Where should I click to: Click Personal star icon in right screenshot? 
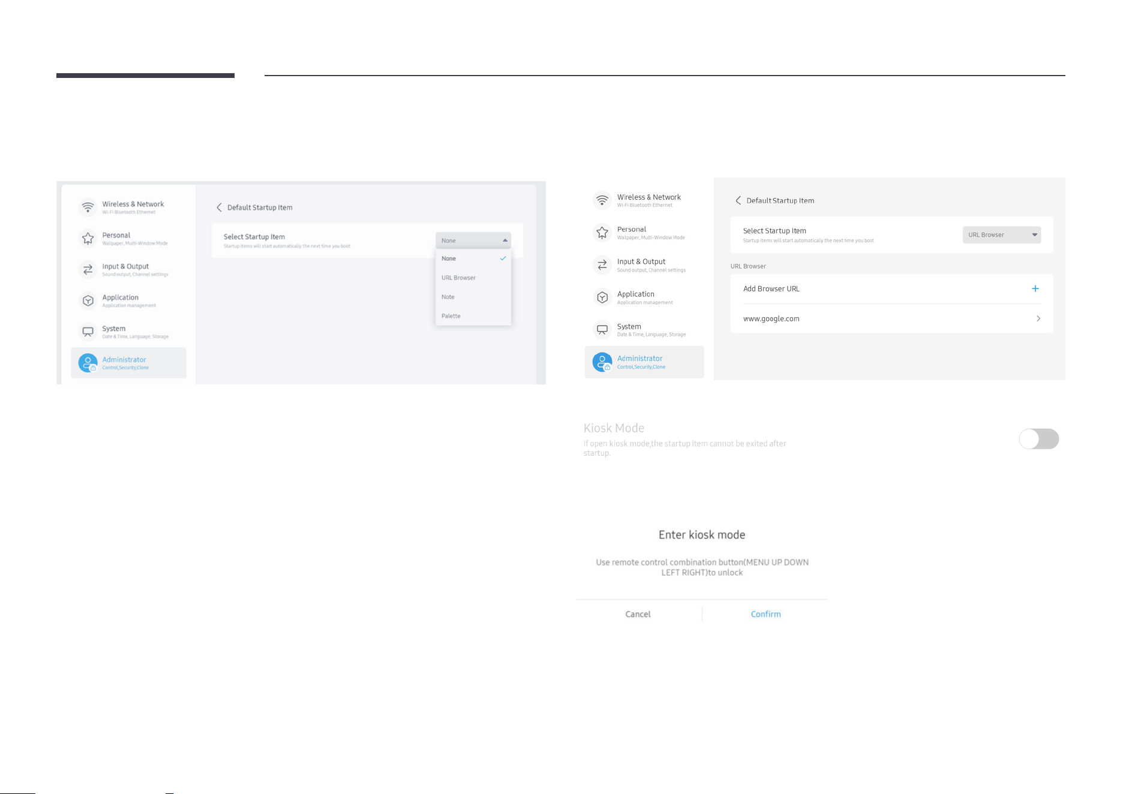tap(602, 232)
